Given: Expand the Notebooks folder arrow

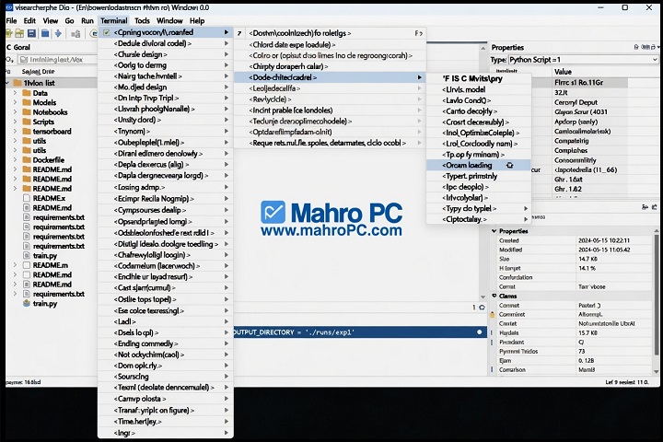Looking at the screenshot, I should (16, 112).
